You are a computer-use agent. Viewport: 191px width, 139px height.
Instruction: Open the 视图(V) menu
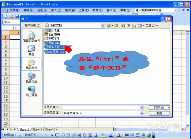(42, 10)
